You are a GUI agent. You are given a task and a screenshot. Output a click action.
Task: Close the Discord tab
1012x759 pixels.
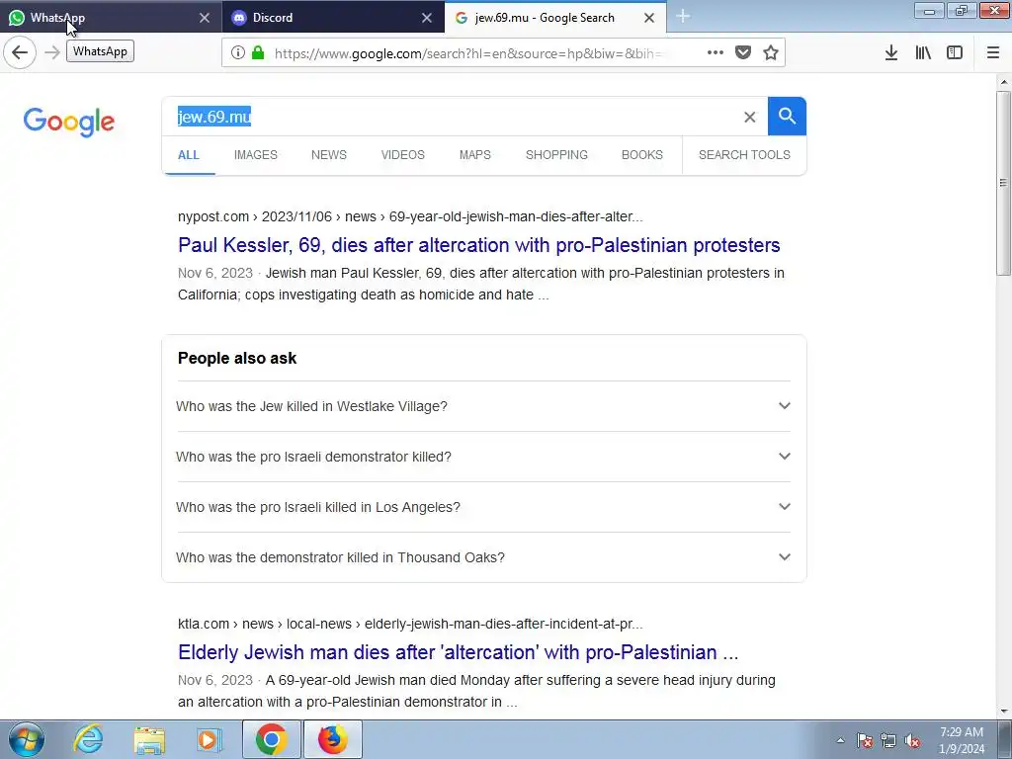[427, 18]
